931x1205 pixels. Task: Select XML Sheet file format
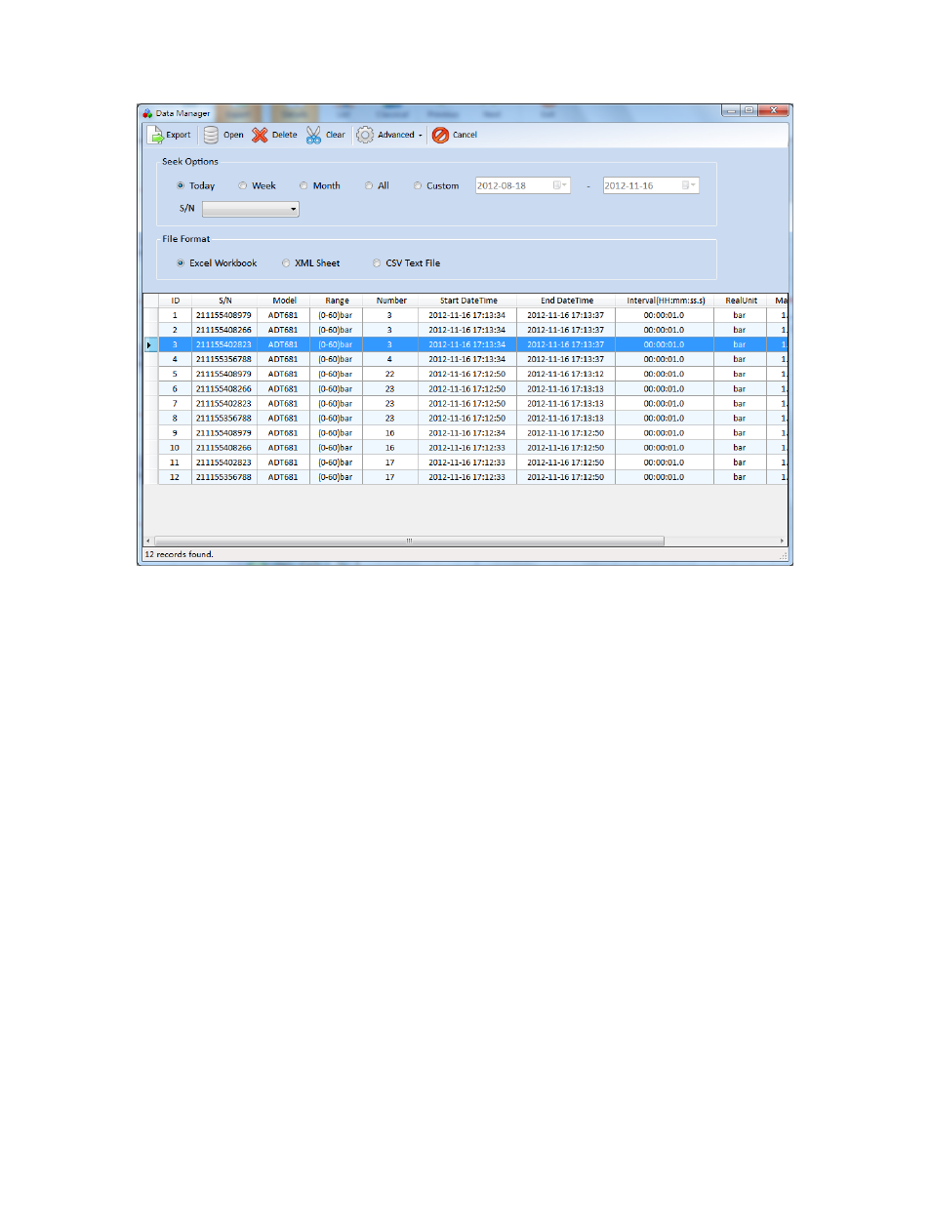286,263
